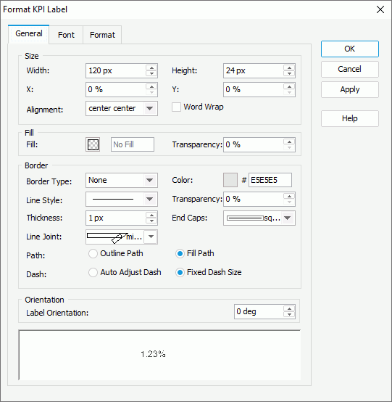Decrease Label Orientation with down arrow
This screenshot has width=392, height=402.
coord(289,315)
